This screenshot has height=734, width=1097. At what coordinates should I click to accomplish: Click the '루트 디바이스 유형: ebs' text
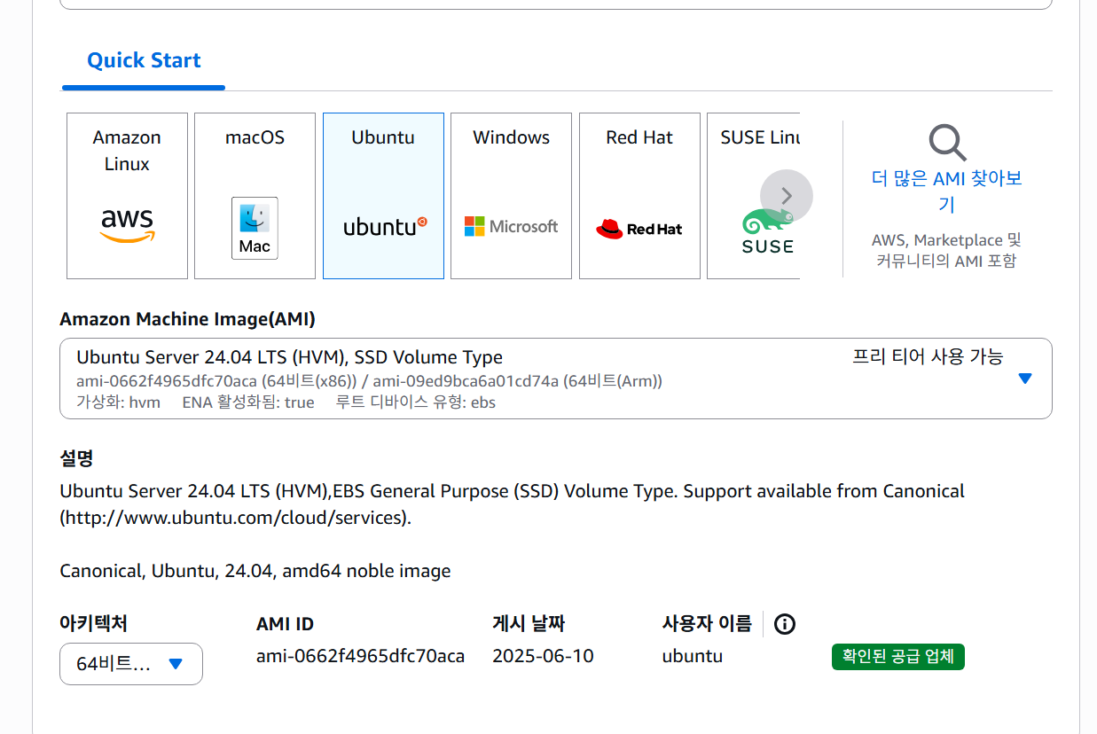[x=416, y=402]
